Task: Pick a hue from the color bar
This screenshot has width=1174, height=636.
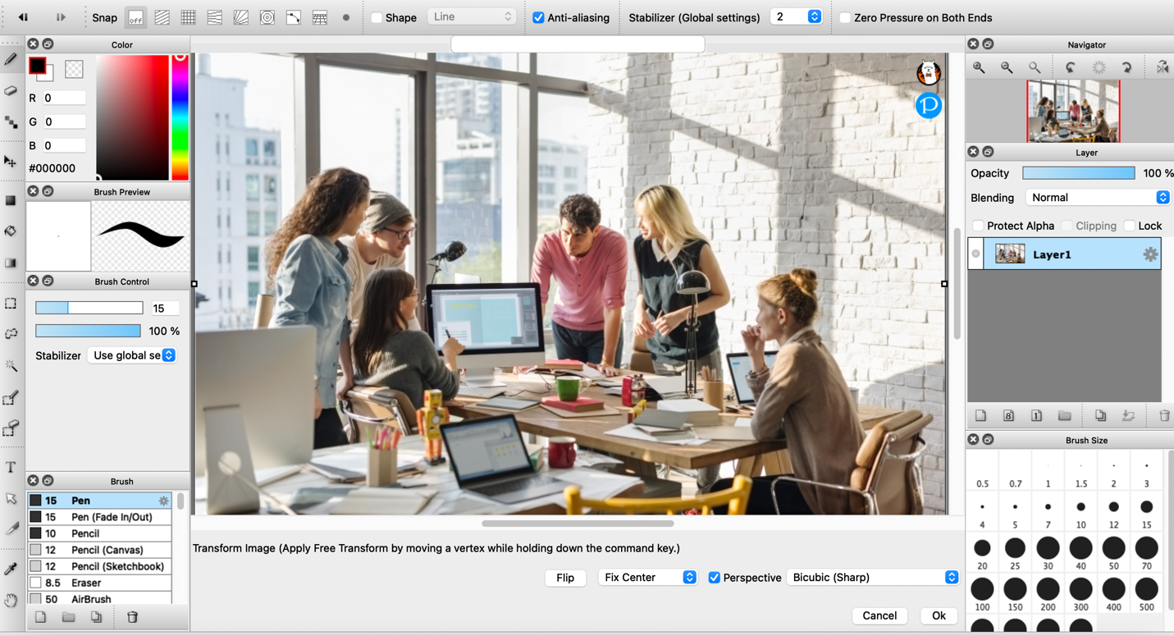Action: [x=180, y=117]
